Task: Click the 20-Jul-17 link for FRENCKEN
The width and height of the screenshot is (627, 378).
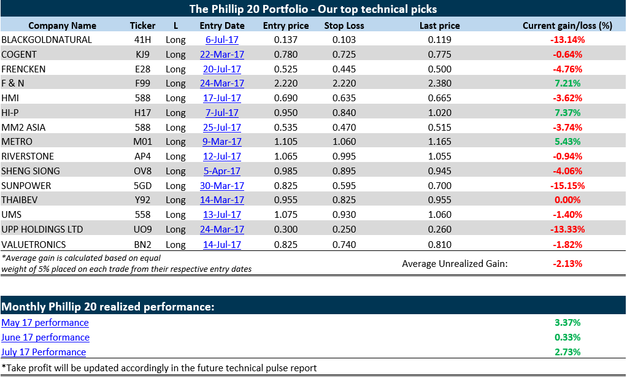Action: (222, 69)
